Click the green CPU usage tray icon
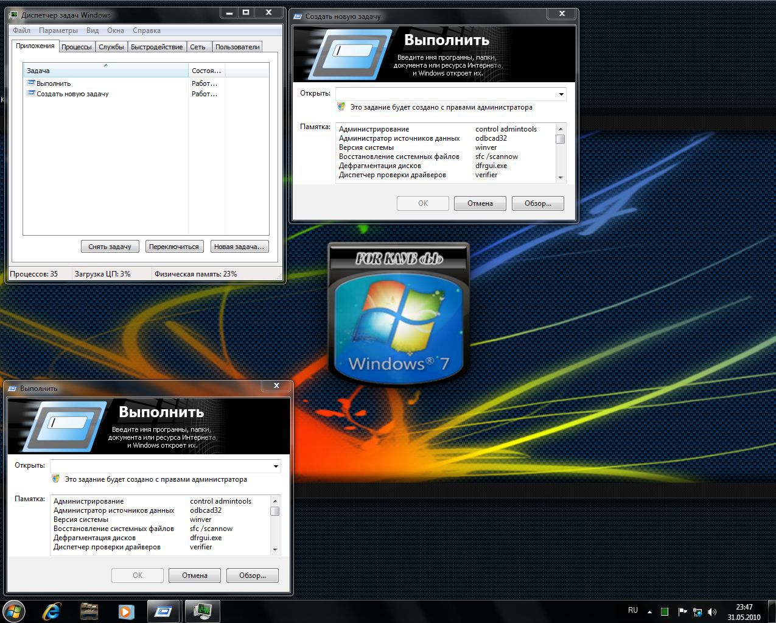Screen dimensions: 776x623 click(665, 611)
